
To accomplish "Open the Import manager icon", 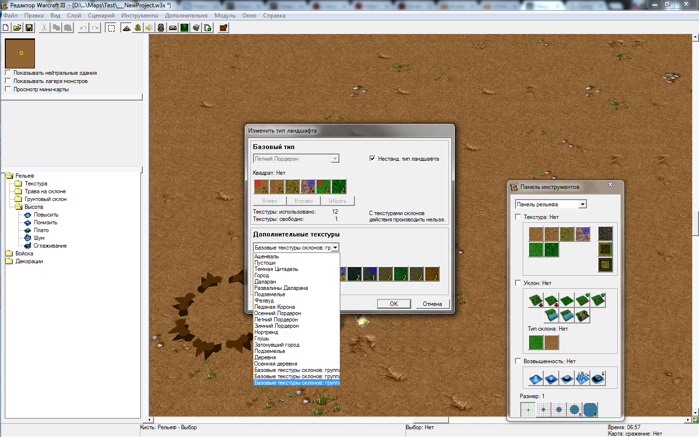I will point(208,28).
